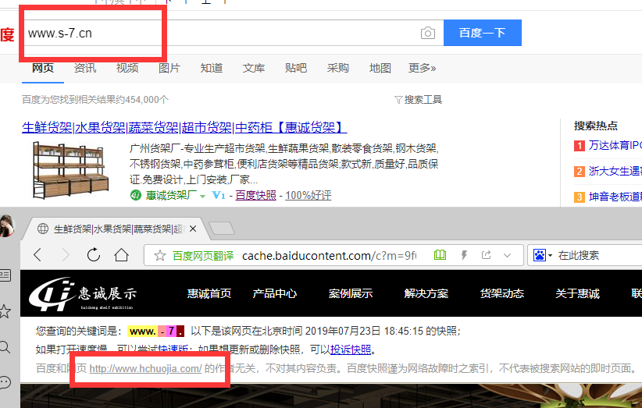Expand the 更多» menu
The width and height of the screenshot is (642, 408).
422,68
